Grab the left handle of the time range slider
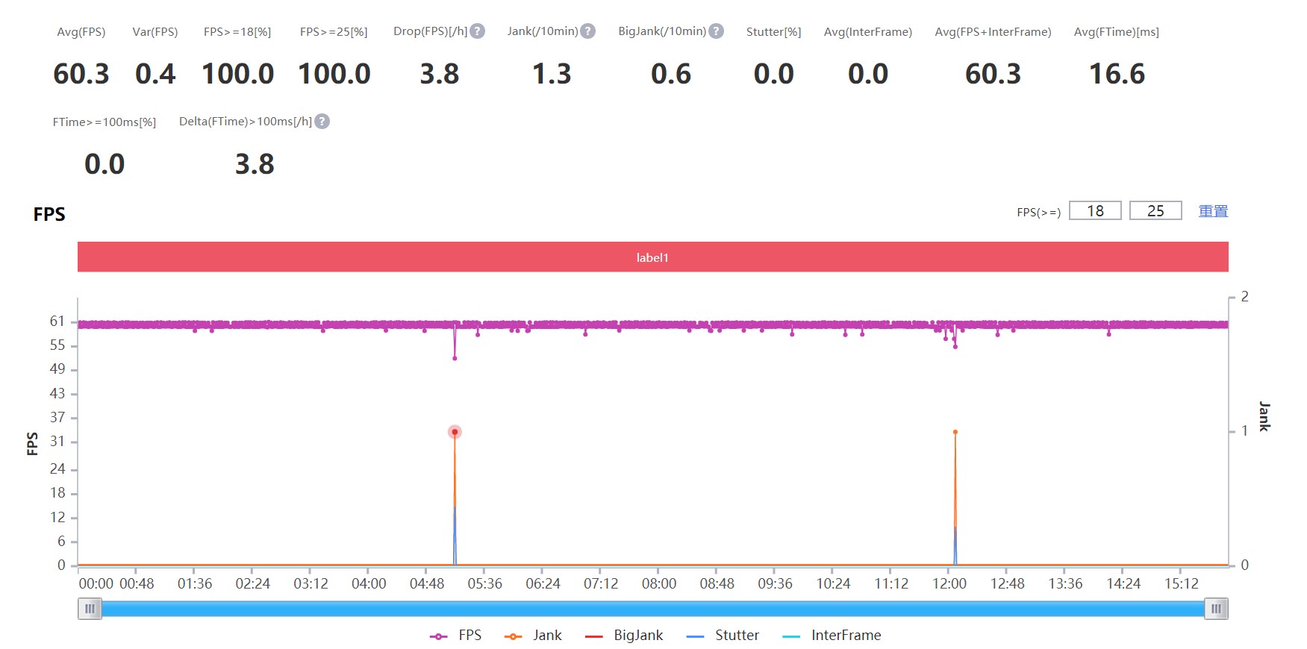The image size is (1307, 649). 90,609
